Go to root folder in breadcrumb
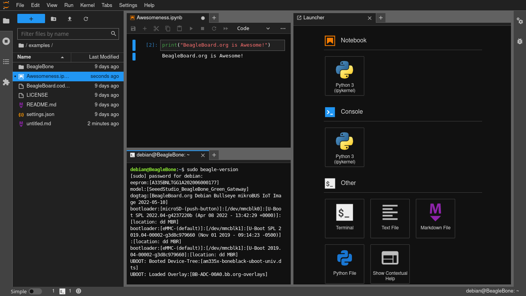Viewport: 526px width, 296px height. [x=21, y=45]
